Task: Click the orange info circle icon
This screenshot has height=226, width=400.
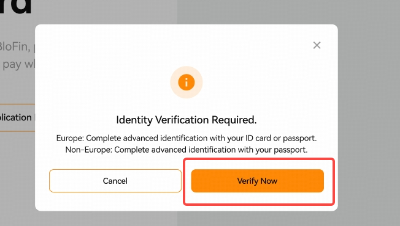Action: coord(187,82)
